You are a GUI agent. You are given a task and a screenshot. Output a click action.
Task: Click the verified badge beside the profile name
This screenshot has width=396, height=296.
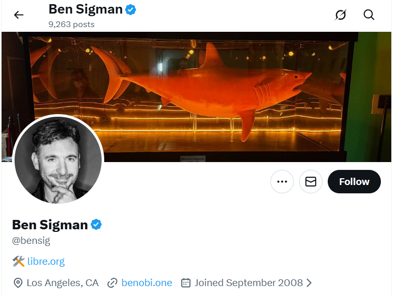(96, 225)
